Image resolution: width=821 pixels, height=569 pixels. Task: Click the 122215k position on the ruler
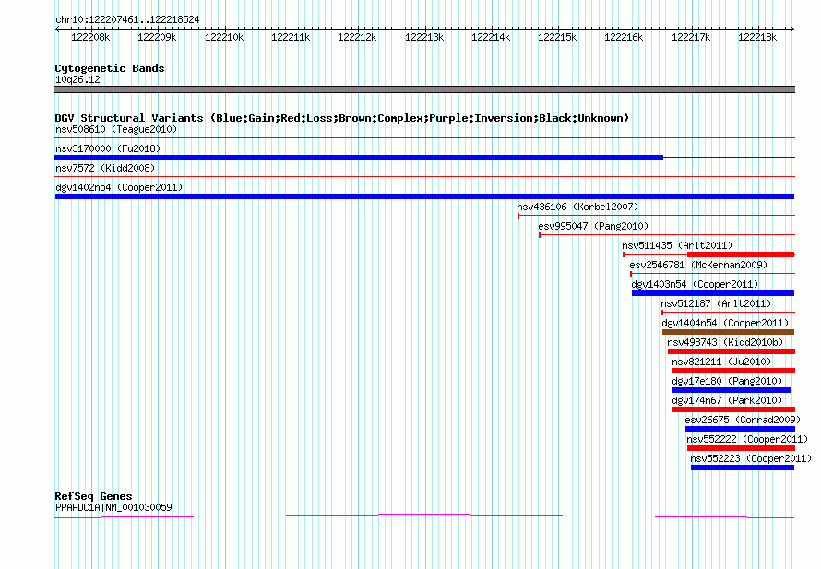(x=557, y=37)
